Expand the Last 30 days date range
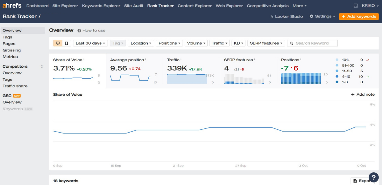The image size is (382, 185). point(90,43)
